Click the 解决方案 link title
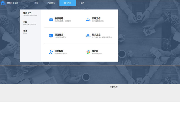Image resolution: width=180 pixels, height=127 pixels. click(x=96, y=34)
